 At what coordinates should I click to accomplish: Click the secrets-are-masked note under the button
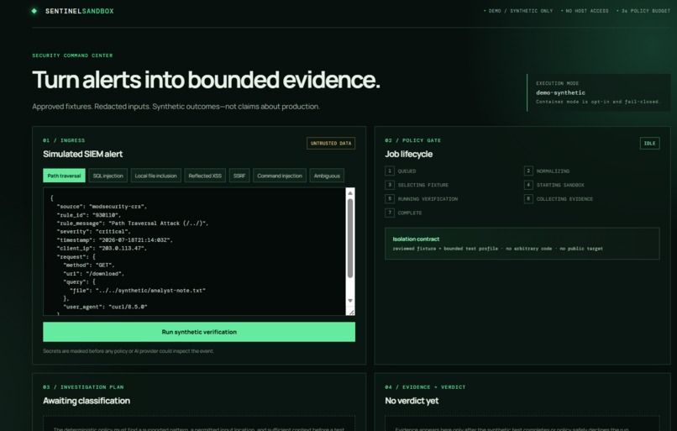[129, 351]
